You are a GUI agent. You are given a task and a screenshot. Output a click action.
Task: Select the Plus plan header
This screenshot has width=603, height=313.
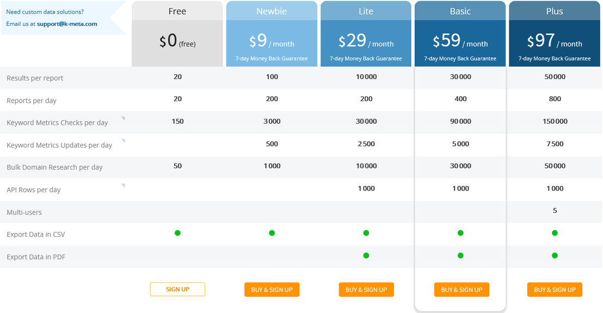554,11
